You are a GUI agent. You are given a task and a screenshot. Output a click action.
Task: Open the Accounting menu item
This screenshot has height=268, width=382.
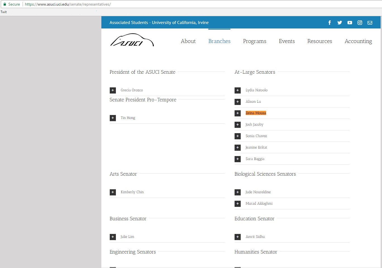tap(358, 41)
